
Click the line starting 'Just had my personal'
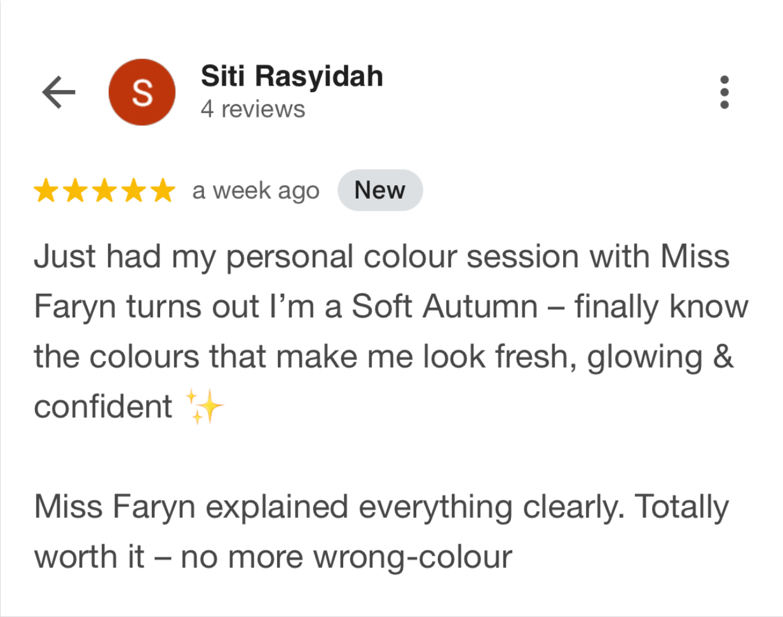[381, 257]
